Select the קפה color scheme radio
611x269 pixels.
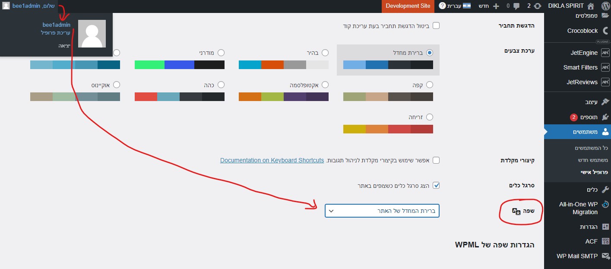429,85
